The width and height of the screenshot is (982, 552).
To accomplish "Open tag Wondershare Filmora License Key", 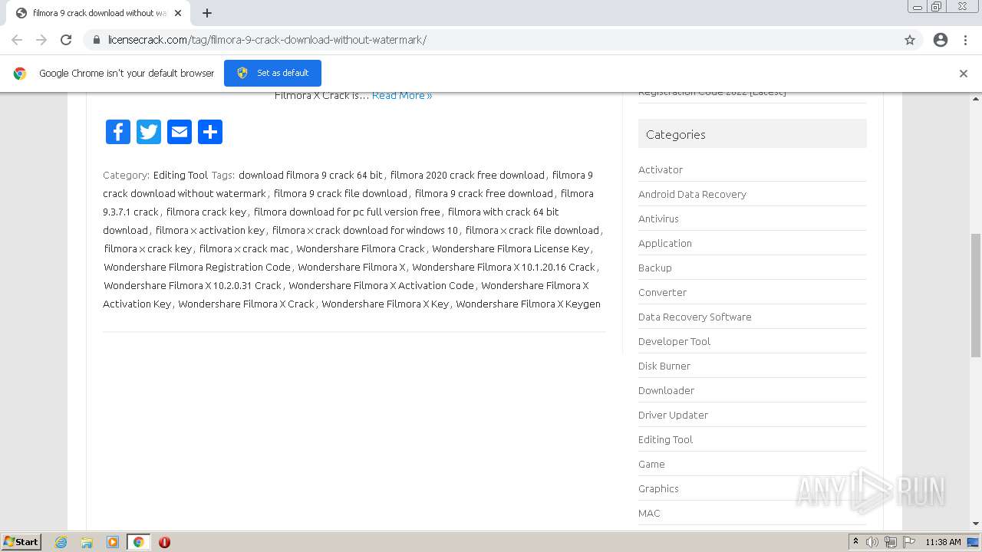I will pos(511,248).
